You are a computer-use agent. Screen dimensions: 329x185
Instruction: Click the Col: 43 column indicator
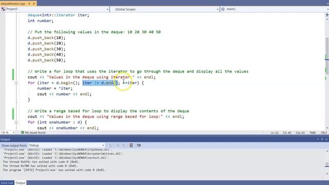click(300, 133)
